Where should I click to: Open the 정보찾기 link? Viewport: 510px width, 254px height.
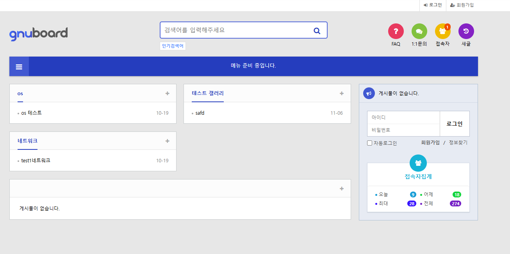458,143
